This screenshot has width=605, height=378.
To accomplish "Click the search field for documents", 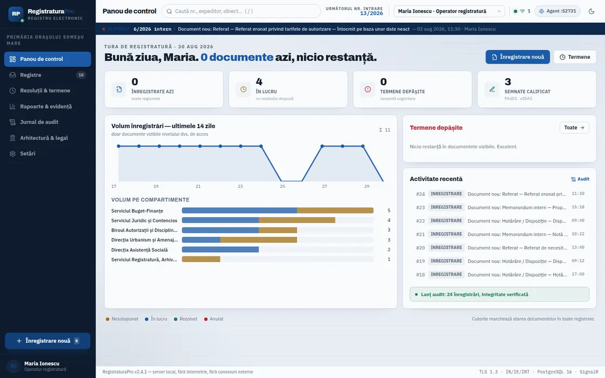I will [x=241, y=11].
